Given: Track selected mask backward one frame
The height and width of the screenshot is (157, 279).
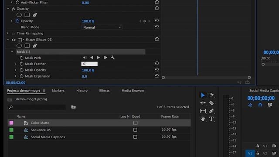Looking at the screenshot, I should [85, 58].
